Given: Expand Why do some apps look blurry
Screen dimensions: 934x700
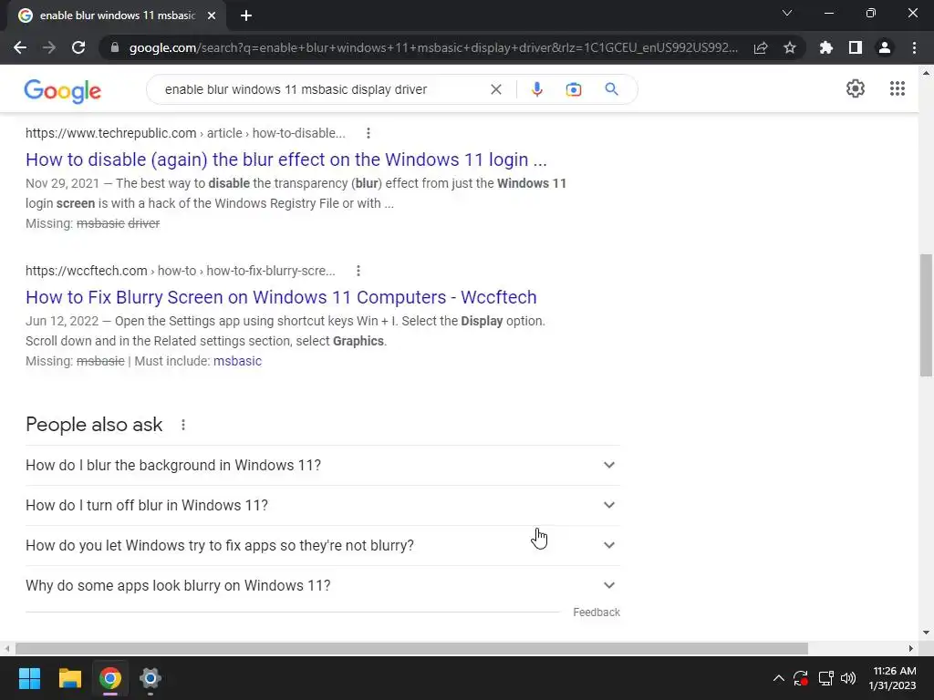Looking at the screenshot, I should pos(322,586).
